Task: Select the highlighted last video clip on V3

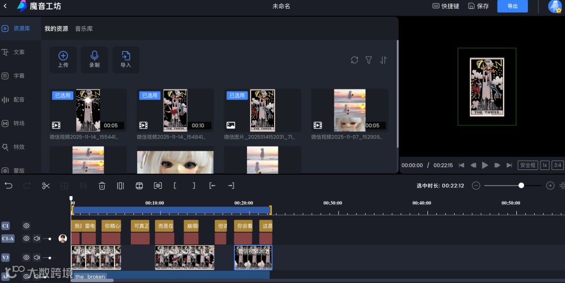Action: point(253,257)
